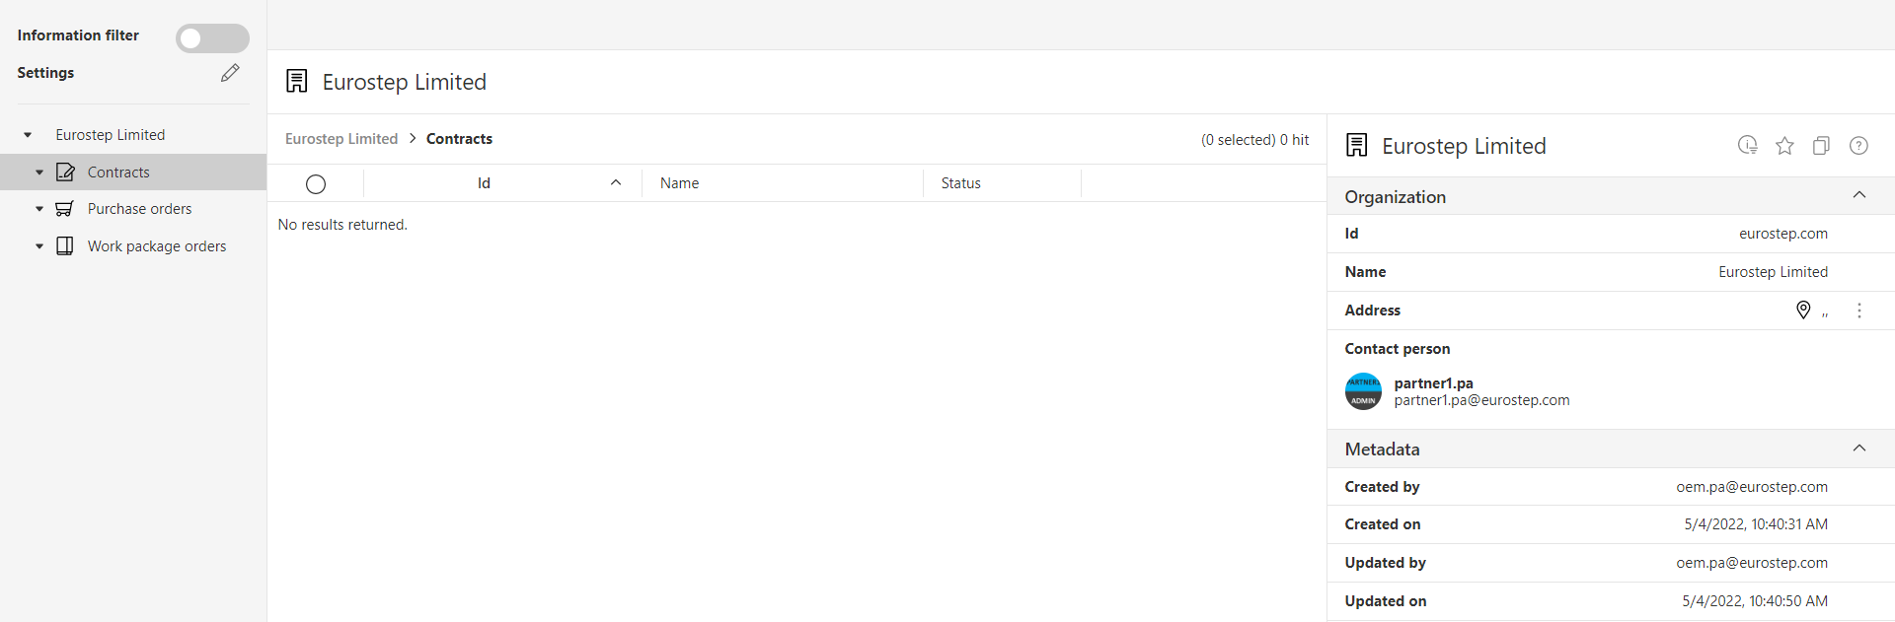Select Contracts in the navigation tree

(x=118, y=173)
